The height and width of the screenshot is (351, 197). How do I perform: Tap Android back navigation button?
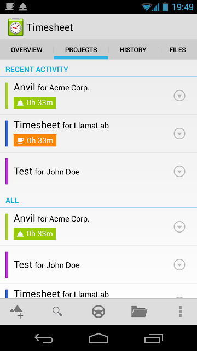tap(44, 338)
